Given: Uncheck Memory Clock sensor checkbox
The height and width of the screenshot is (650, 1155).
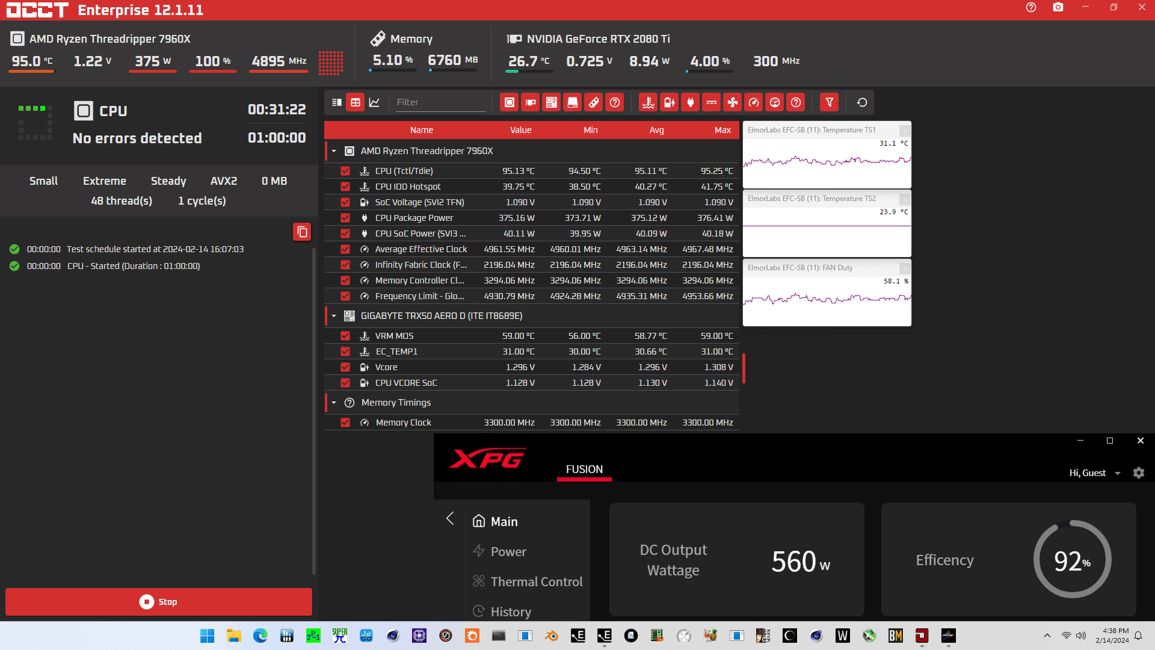Looking at the screenshot, I should coord(345,422).
